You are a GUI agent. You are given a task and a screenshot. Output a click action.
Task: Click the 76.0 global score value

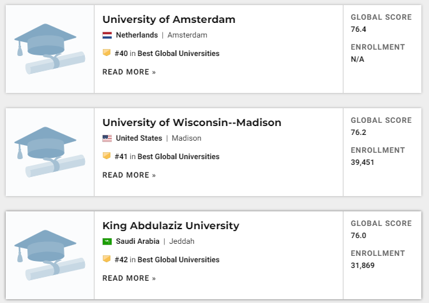(358, 236)
